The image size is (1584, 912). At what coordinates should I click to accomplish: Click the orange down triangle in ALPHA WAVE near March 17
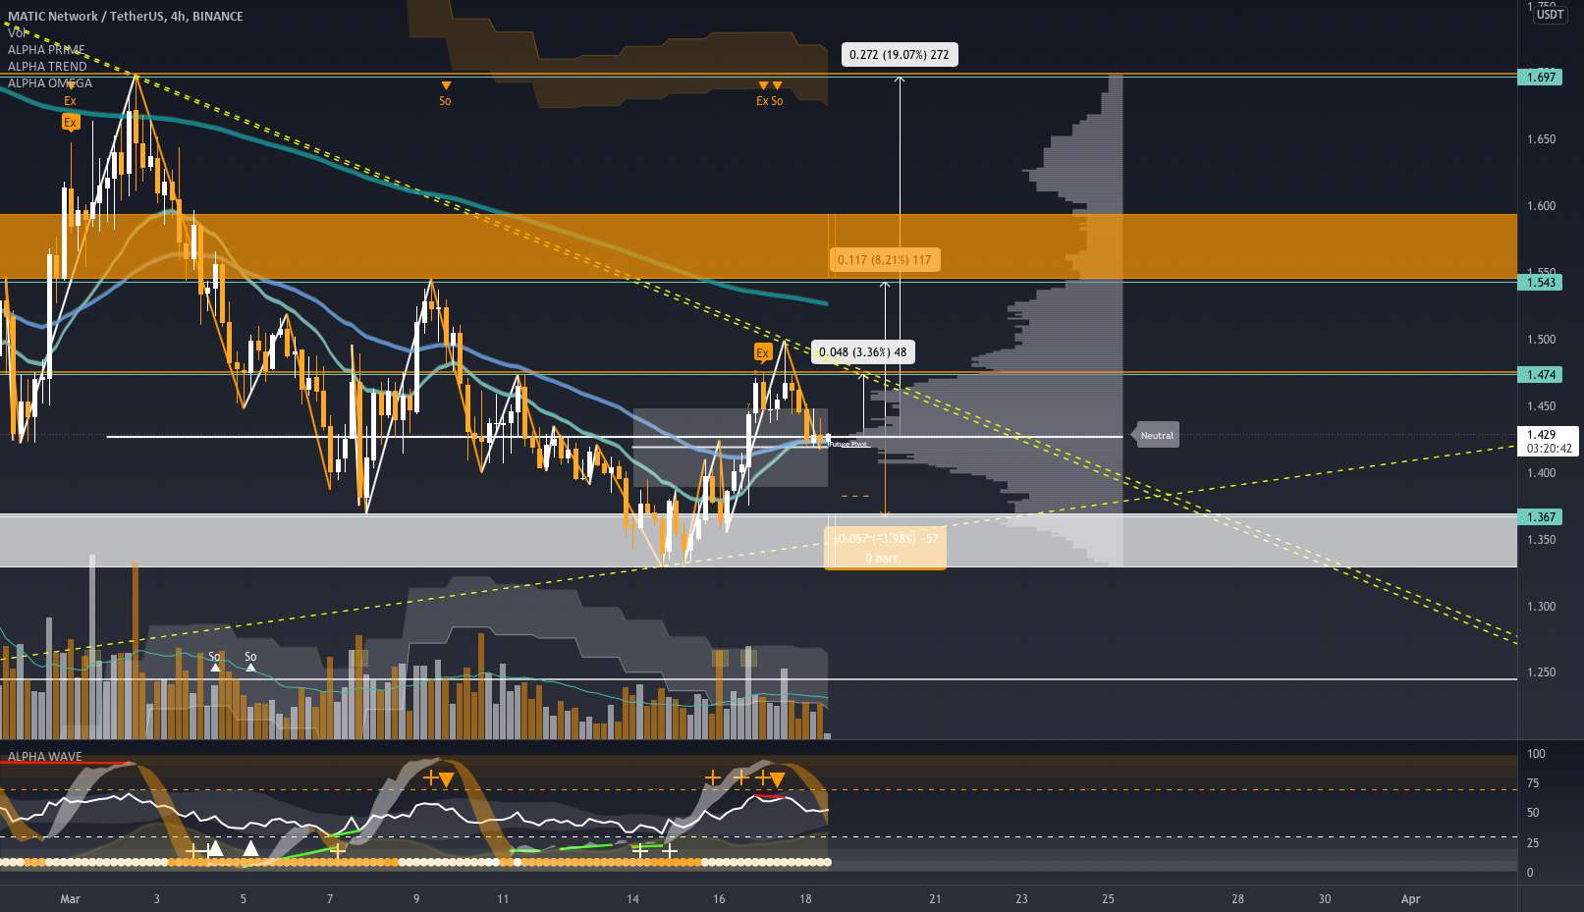point(777,779)
